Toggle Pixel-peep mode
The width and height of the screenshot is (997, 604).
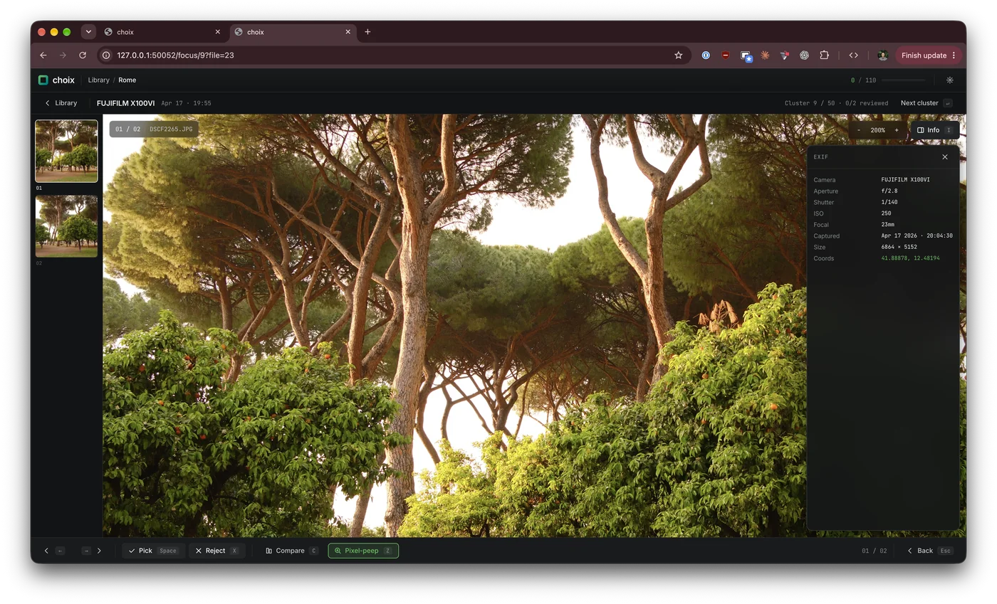click(x=363, y=551)
